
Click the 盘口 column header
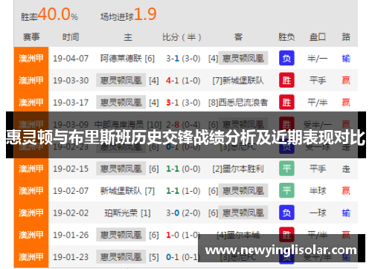coord(318,37)
